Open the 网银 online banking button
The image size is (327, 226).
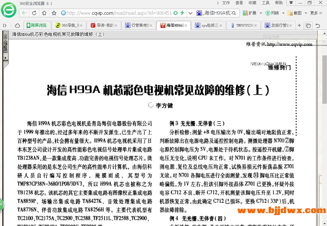pyautogui.click(x=272, y=13)
